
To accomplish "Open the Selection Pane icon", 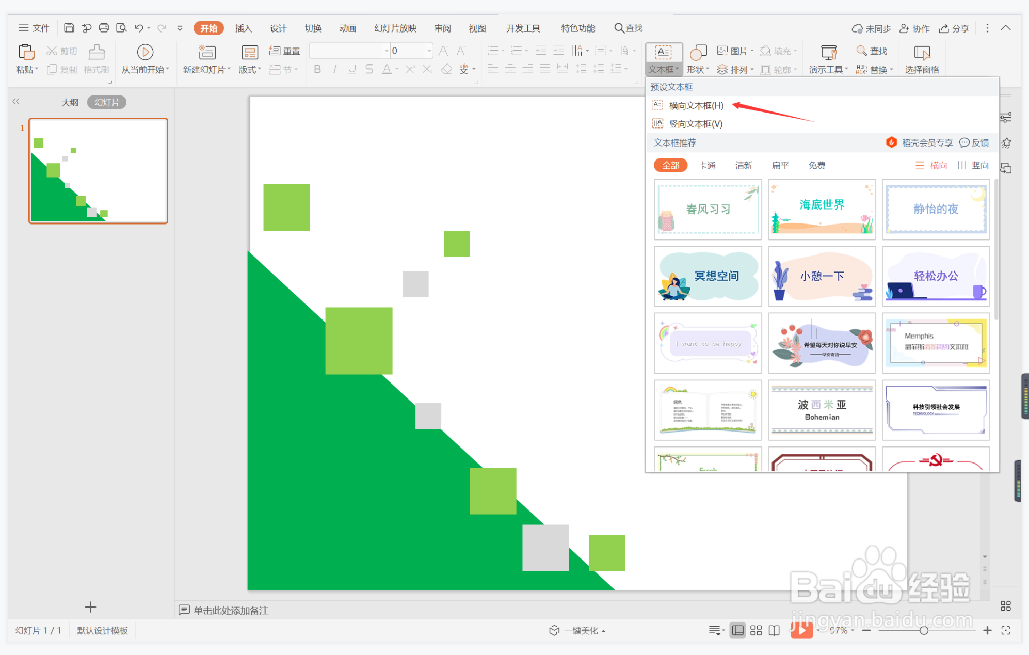I will (x=922, y=52).
